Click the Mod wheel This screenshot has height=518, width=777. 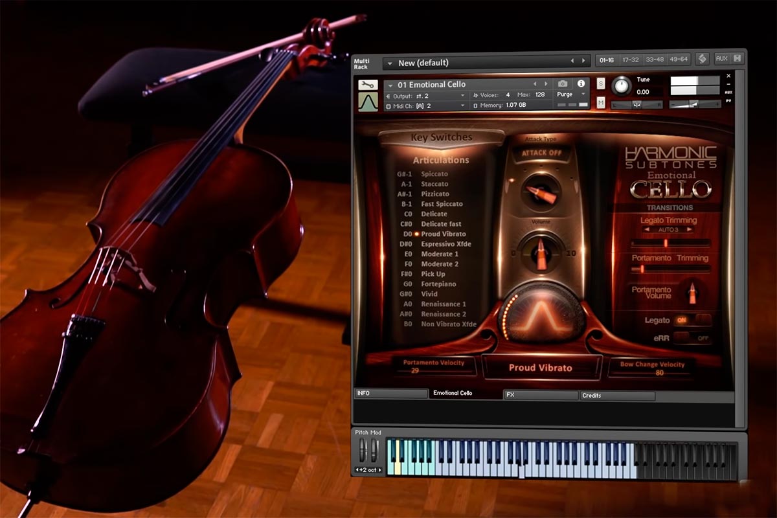[x=374, y=451]
